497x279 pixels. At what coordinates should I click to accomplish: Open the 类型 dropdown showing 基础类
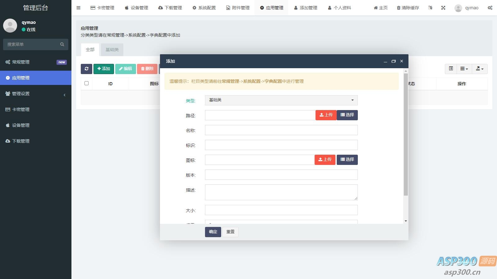(281, 100)
